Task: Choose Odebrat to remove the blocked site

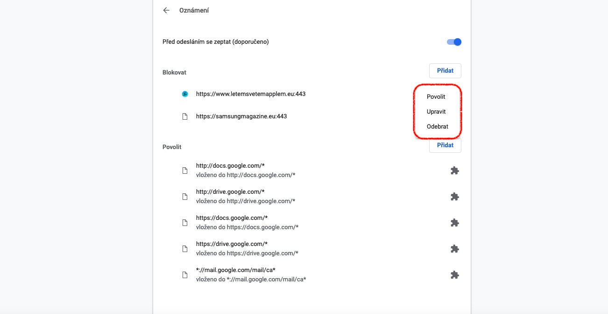Action: [x=438, y=126]
